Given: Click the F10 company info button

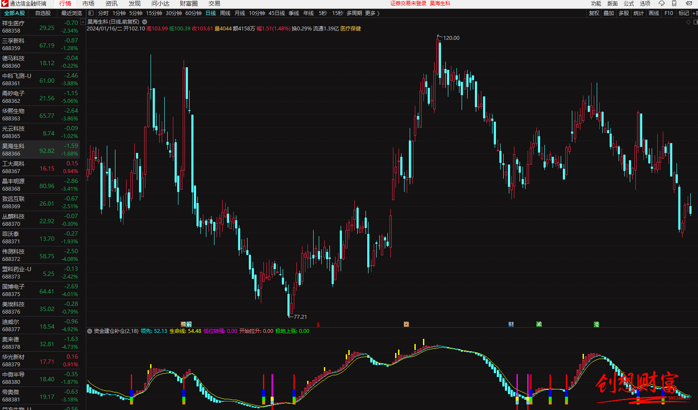Looking at the screenshot, I should (x=669, y=13).
